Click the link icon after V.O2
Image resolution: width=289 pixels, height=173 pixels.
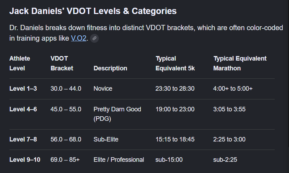coord(94,38)
